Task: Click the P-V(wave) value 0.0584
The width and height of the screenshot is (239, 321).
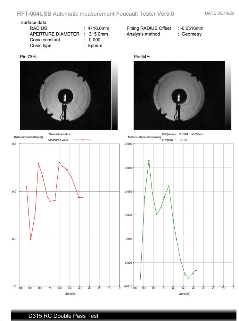Action: pyautogui.click(x=184, y=134)
